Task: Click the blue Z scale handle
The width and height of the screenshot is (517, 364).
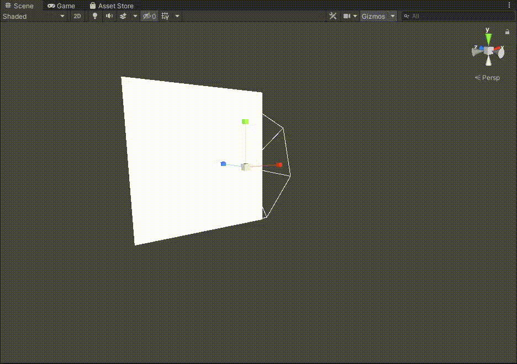Action: [x=223, y=164]
